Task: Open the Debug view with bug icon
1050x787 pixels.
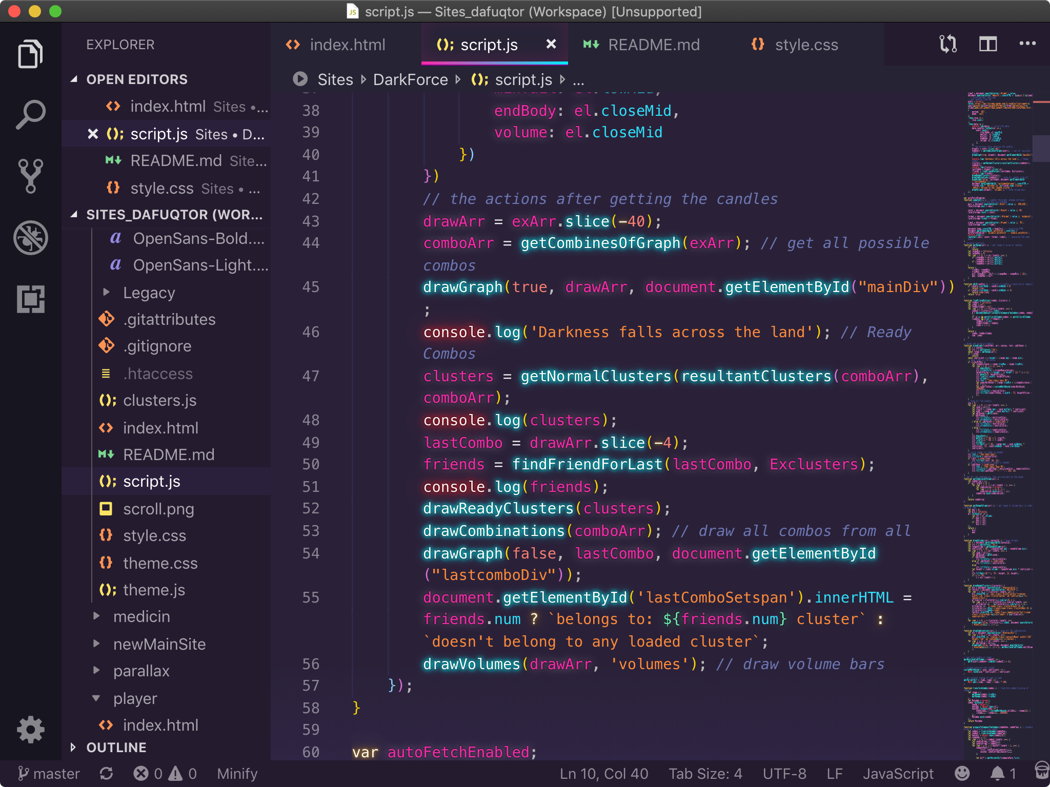Action: (x=30, y=238)
